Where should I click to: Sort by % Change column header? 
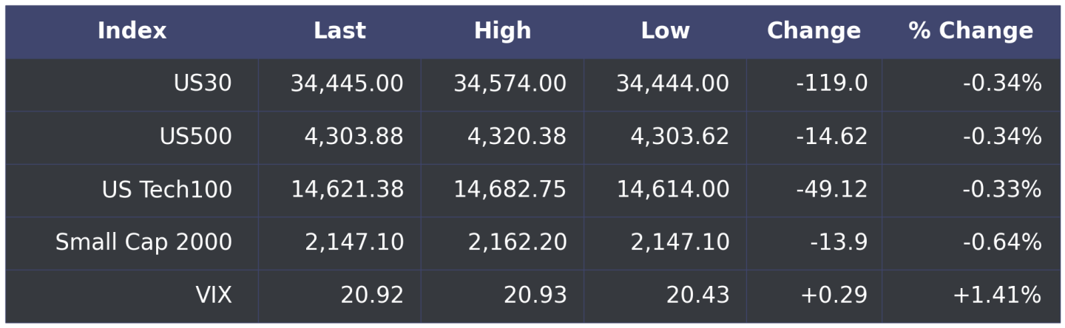[x=970, y=31]
